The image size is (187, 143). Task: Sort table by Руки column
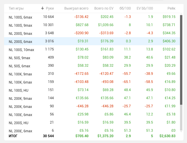(50, 8)
